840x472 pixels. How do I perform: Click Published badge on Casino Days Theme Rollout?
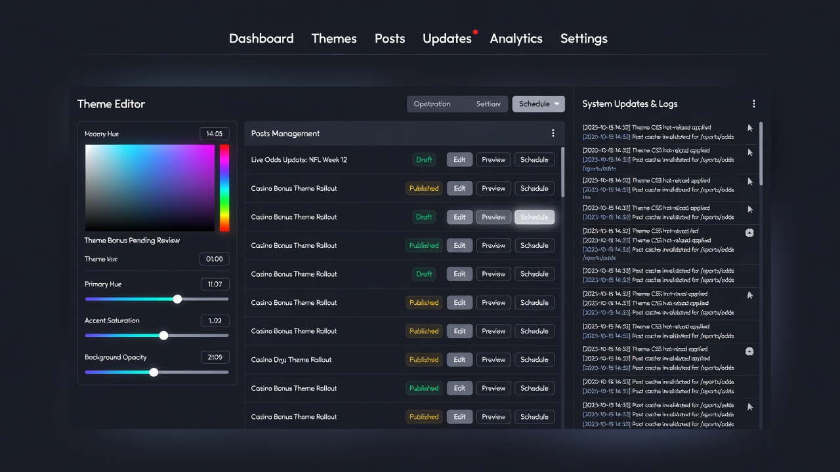coord(424,359)
